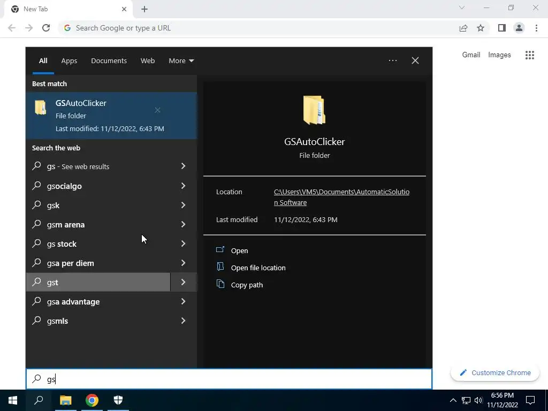Click the large GSAutoClicker folder preview icon
The image size is (548, 411).
[314, 110]
